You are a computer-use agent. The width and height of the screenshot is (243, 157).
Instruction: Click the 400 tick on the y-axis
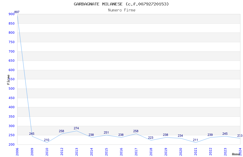click(x=12, y=107)
